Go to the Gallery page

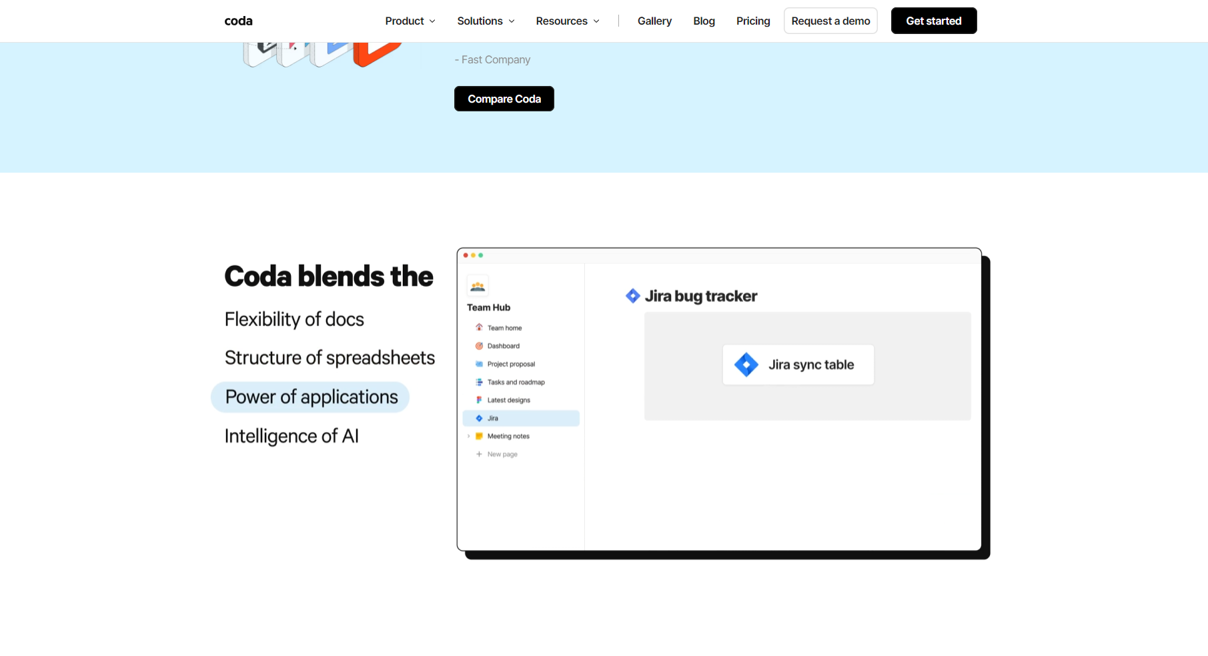click(654, 21)
